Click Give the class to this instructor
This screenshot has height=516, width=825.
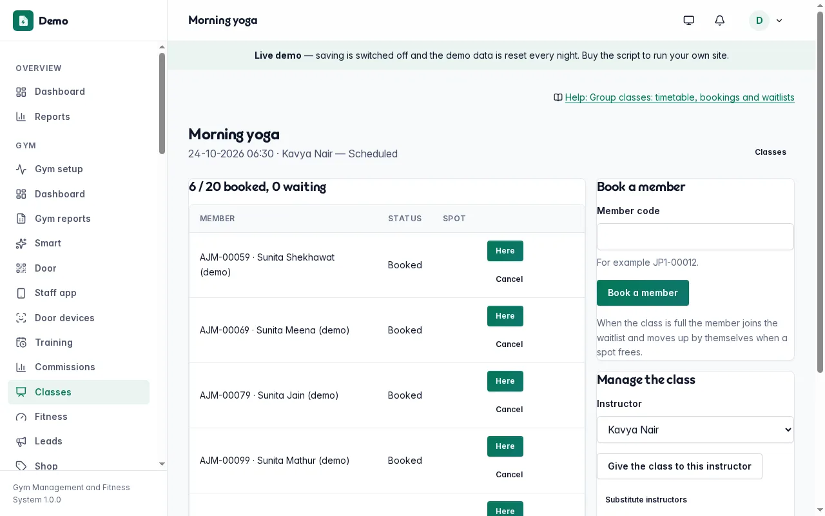tap(679, 466)
